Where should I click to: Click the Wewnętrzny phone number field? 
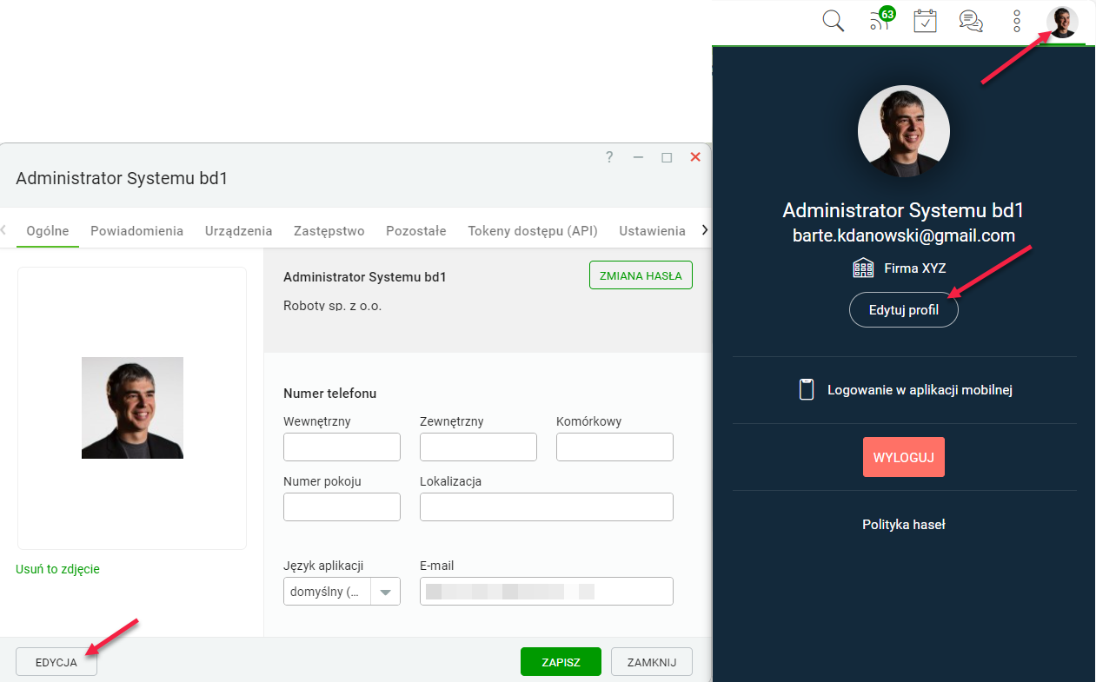pyautogui.click(x=342, y=447)
